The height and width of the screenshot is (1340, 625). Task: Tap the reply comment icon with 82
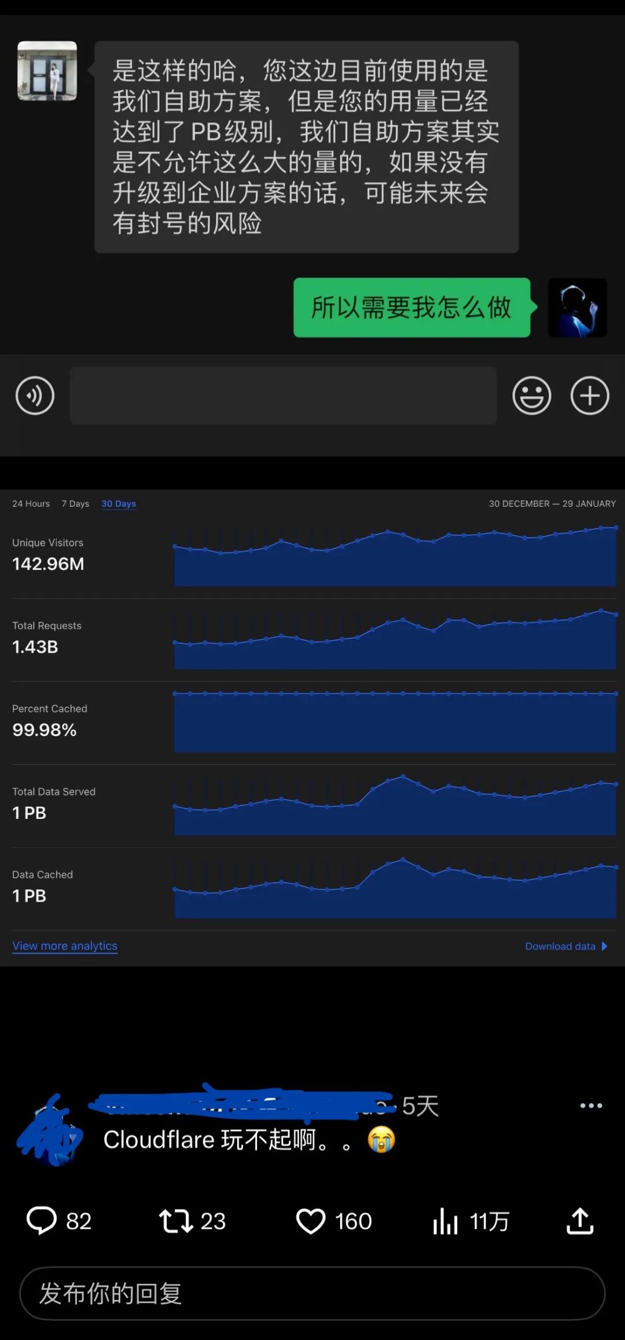(42, 1221)
